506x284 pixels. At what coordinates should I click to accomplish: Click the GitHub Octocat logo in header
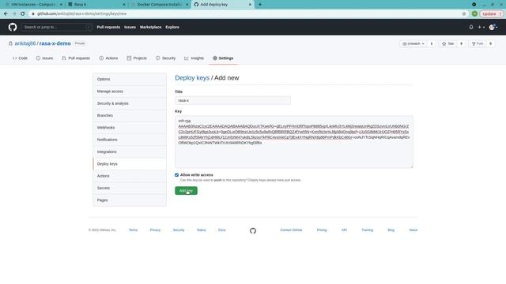pyautogui.click(x=13, y=27)
